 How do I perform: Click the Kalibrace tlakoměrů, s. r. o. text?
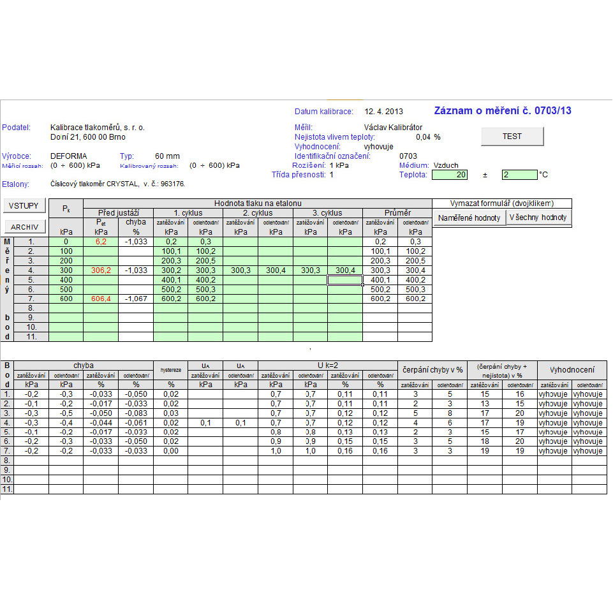(x=98, y=128)
